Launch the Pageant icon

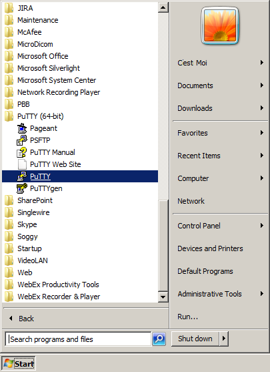(x=22, y=128)
